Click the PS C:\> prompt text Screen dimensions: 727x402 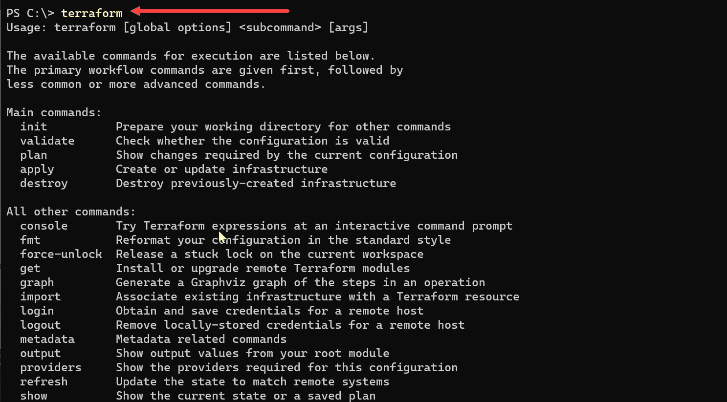tap(30, 13)
